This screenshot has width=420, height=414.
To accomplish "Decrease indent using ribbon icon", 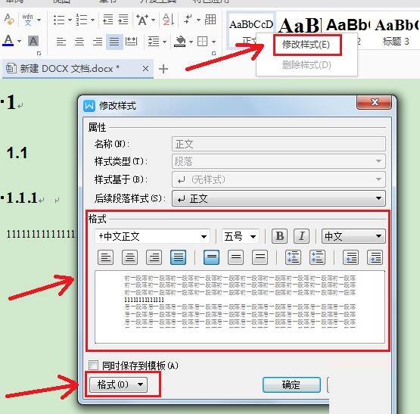I will coord(108,20).
